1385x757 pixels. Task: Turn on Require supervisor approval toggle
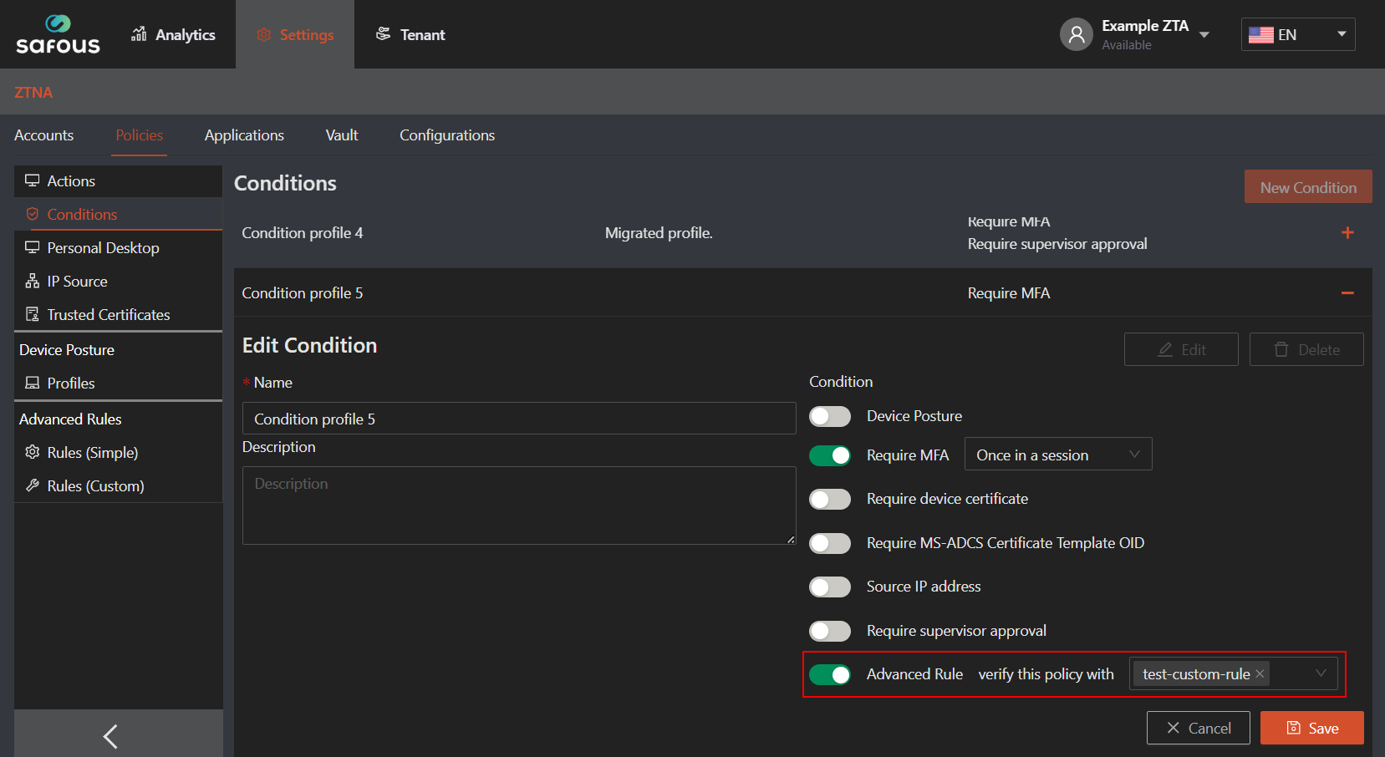829,631
